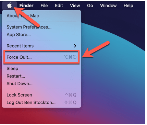Expand the Recent Items submenu chevron
Screen dimensions: 147x125
[75, 46]
